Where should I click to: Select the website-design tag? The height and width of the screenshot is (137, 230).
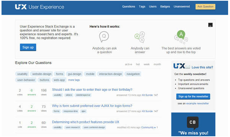(x=42, y=74)
